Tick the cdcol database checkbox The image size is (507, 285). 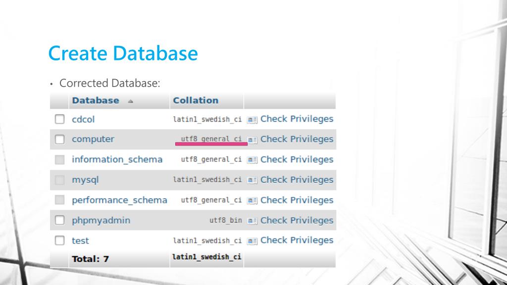coord(59,119)
